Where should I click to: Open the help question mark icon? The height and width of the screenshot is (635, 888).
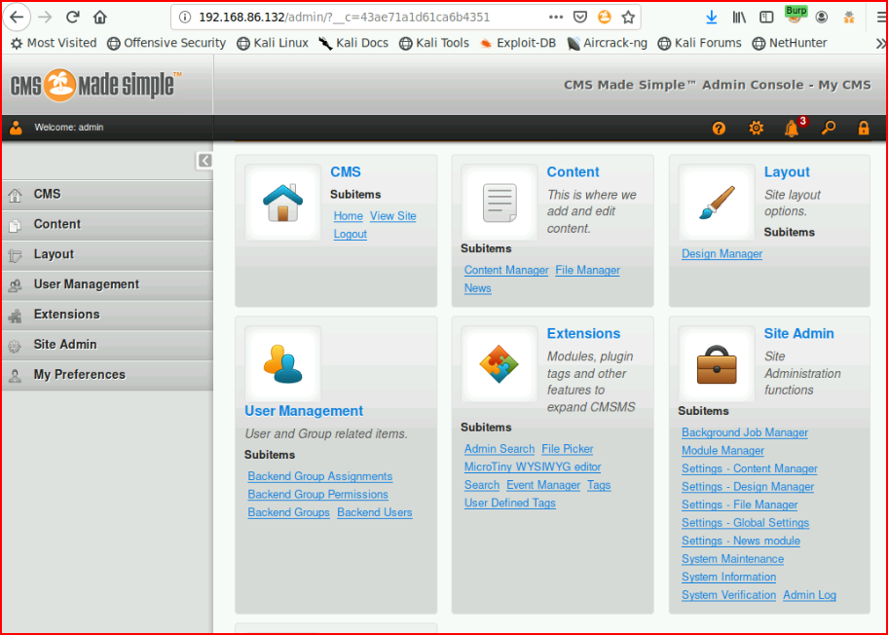pyautogui.click(x=719, y=128)
